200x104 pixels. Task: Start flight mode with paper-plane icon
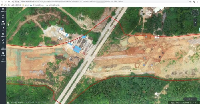(x=3, y=29)
